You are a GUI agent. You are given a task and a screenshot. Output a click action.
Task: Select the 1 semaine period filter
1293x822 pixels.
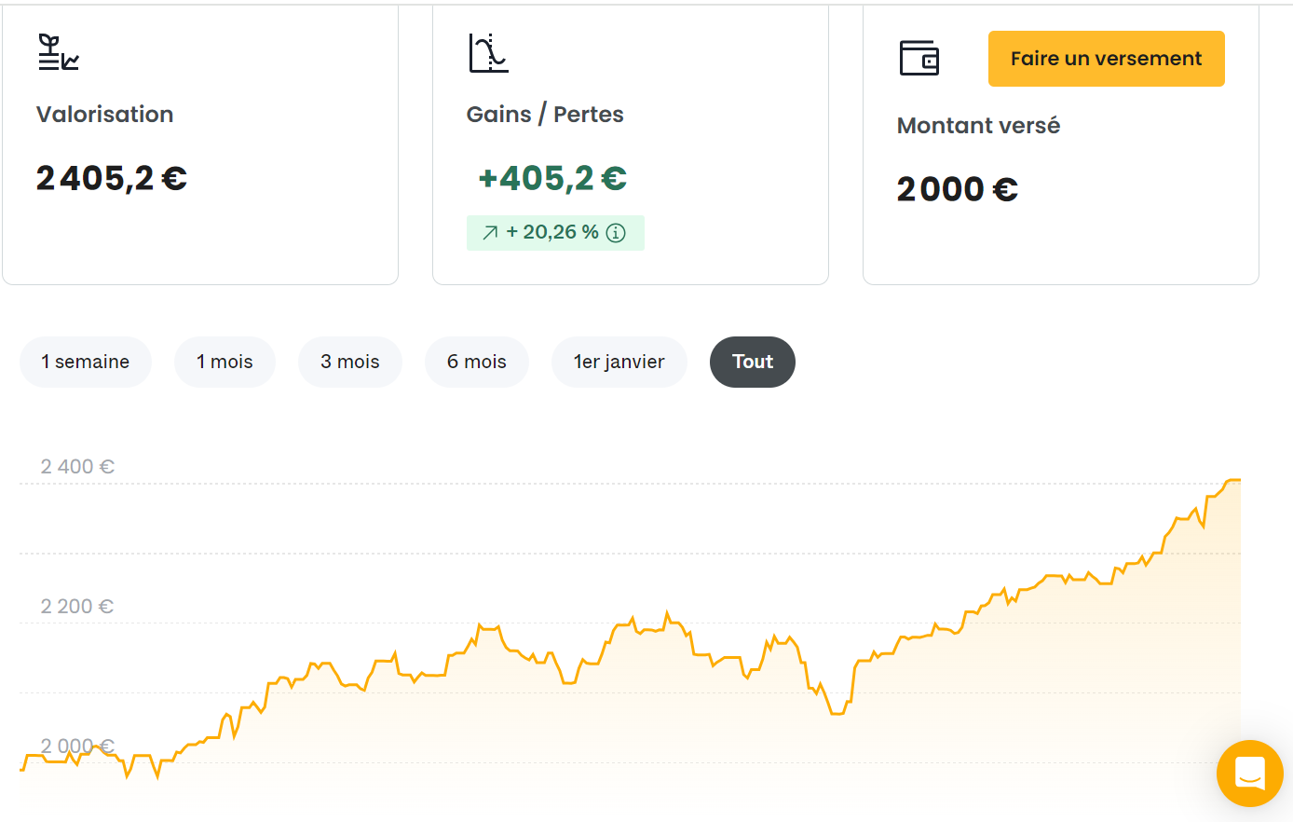(x=85, y=362)
